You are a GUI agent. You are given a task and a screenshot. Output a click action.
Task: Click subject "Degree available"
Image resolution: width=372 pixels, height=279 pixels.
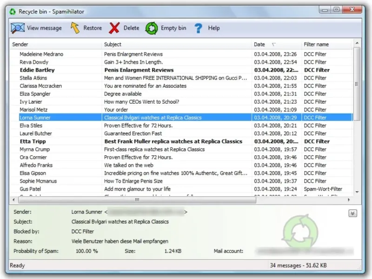click(x=123, y=94)
